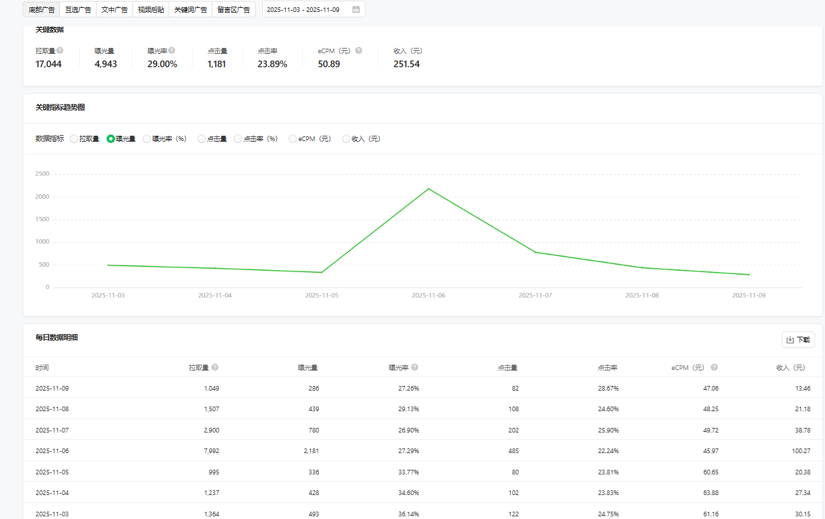Select the 拉取量 radio button for chart metric

click(x=74, y=139)
